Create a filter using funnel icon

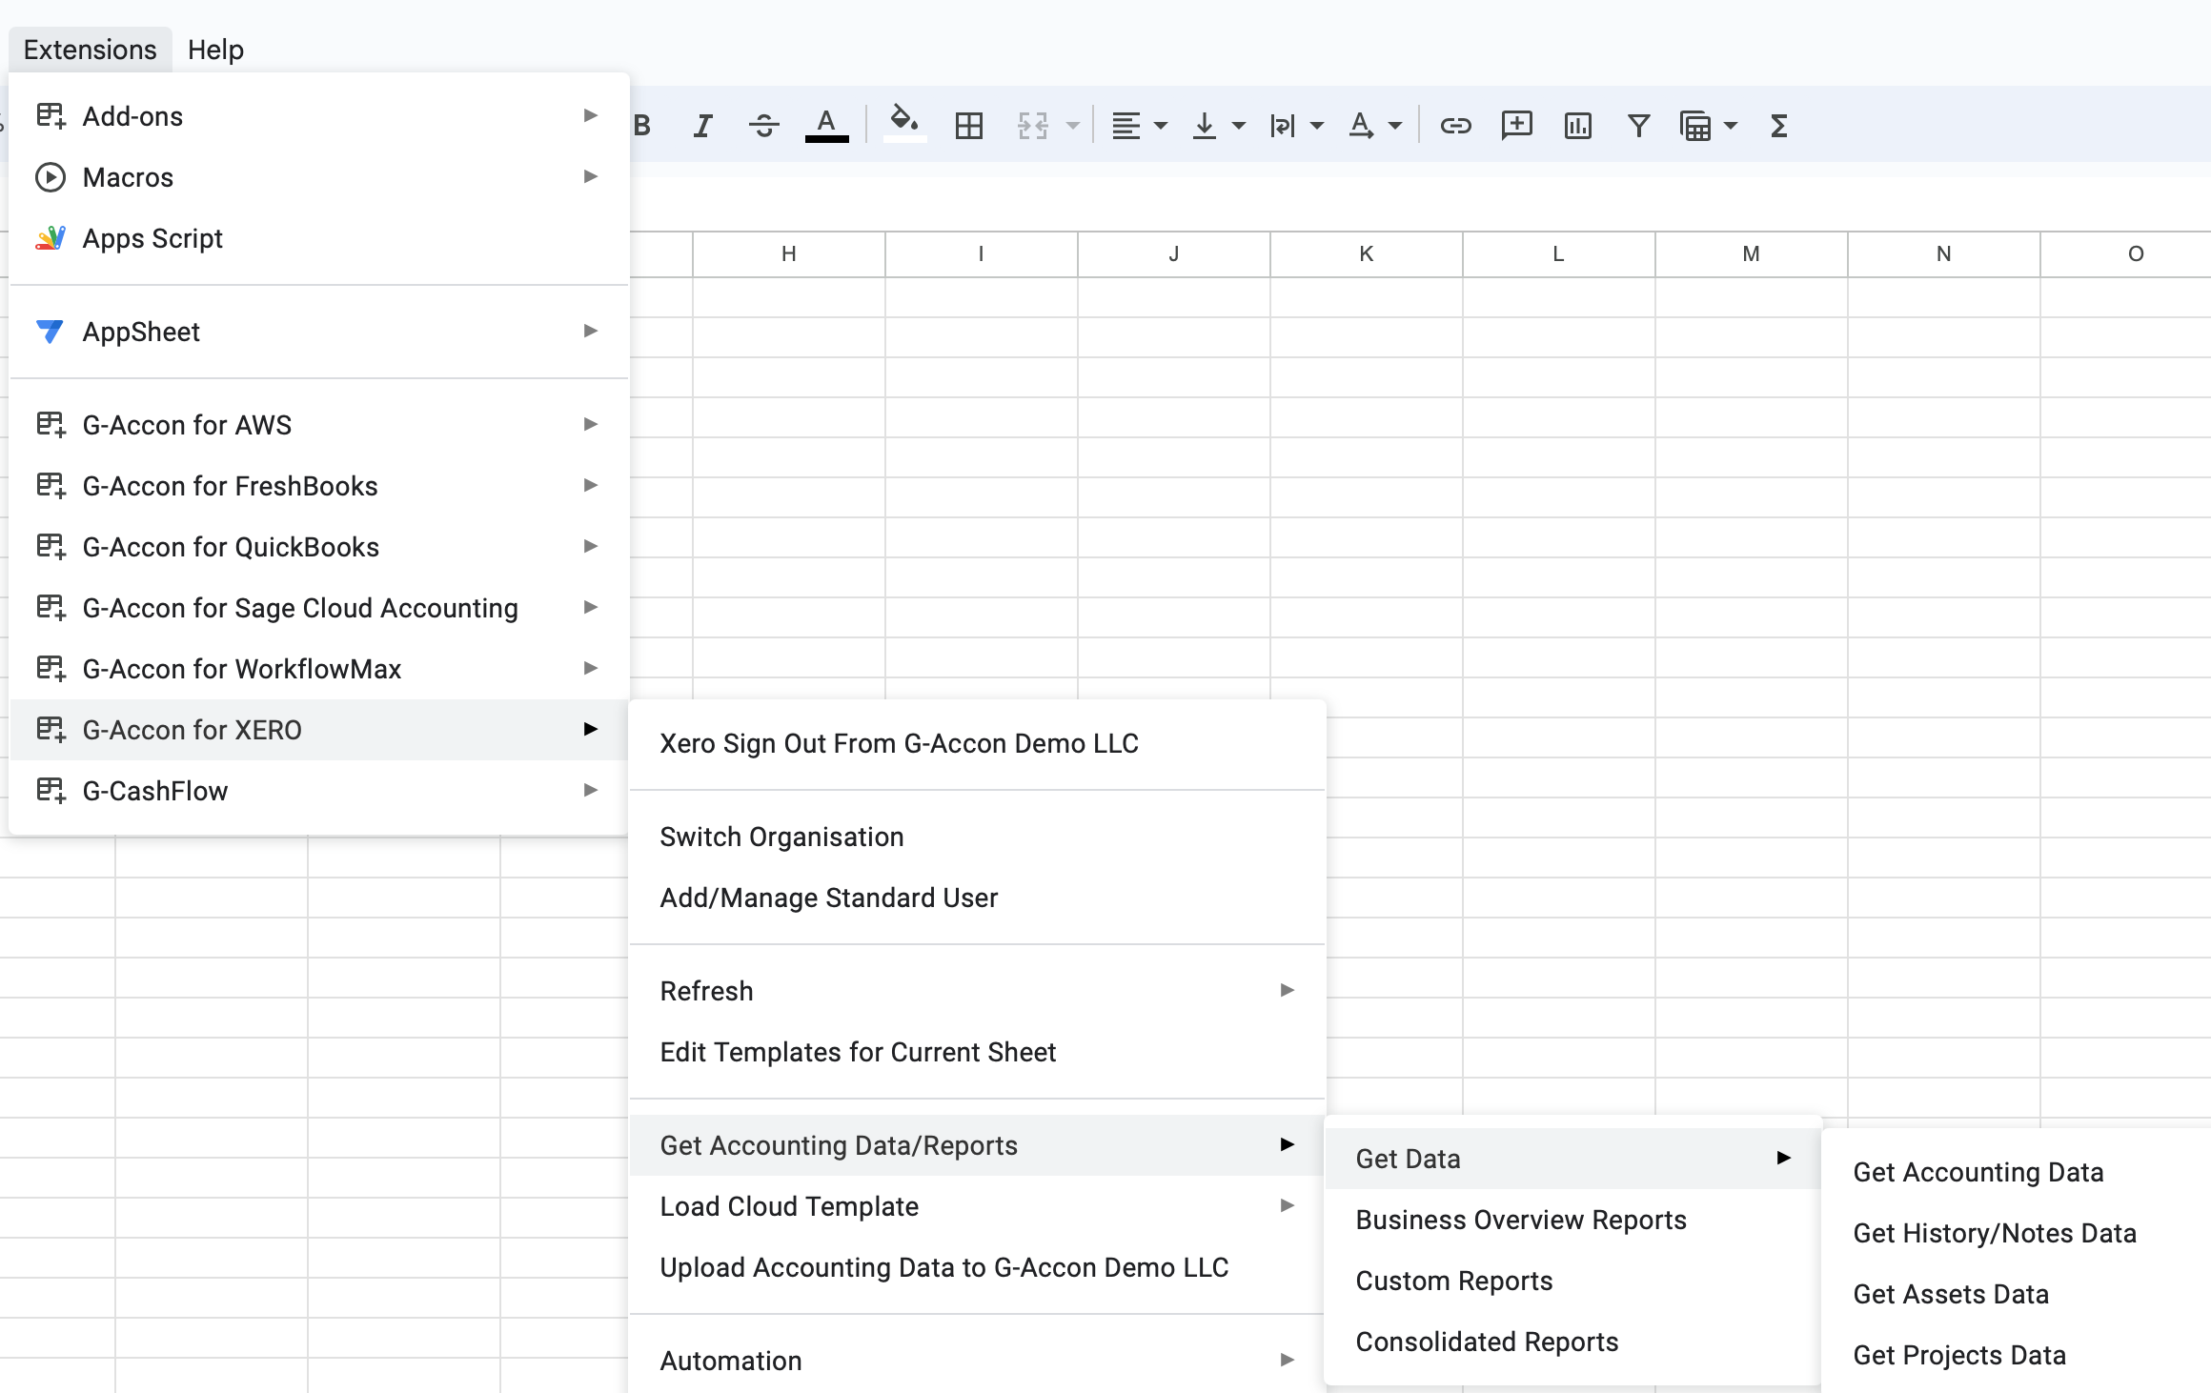(1639, 126)
